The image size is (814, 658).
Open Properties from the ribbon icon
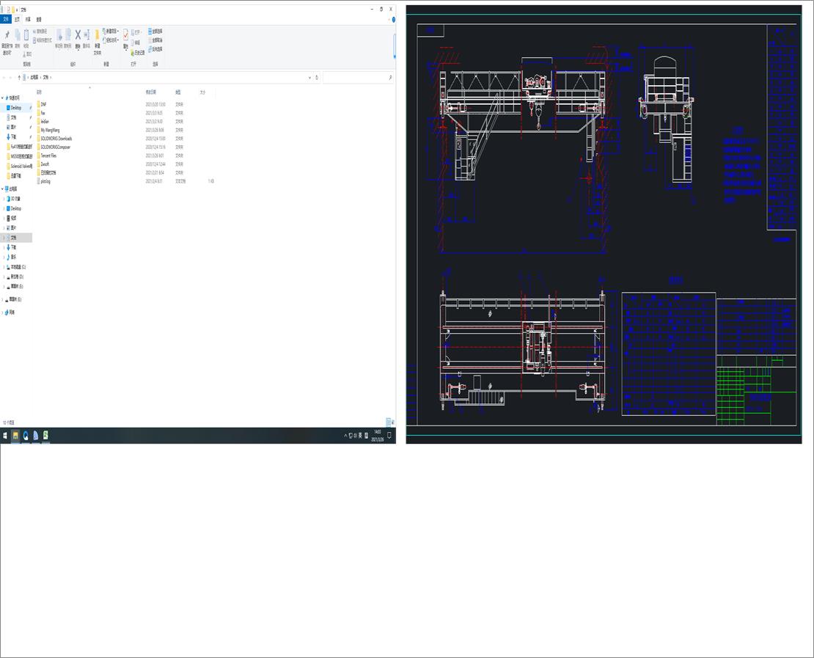pyautogui.click(x=125, y=35)
